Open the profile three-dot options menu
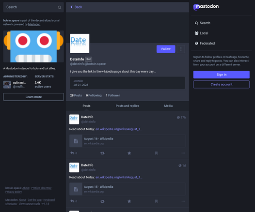255x212 pixels. 181,49
